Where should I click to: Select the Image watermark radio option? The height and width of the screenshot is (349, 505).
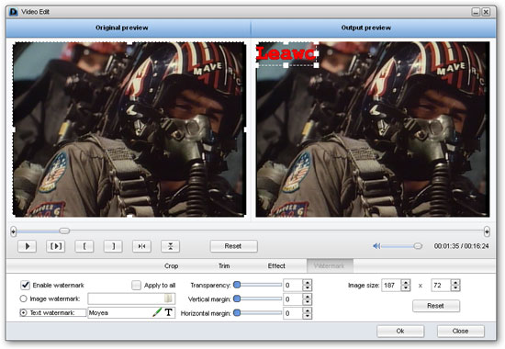[23, 298]
